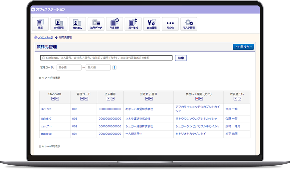Click the オフィスステーション logo icon
This screenshot has width=290, height=170.
(33, 9)
